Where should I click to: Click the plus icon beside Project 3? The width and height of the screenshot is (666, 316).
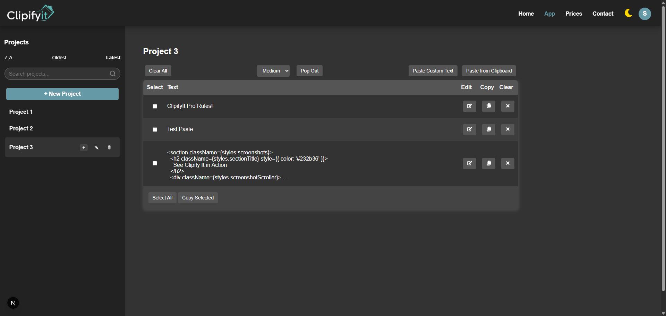(x=84, y=148)
